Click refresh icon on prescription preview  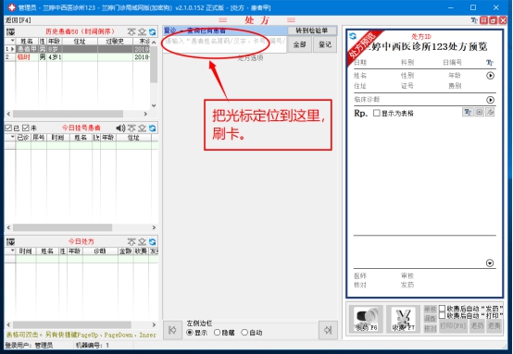click(x=353, y=36)
